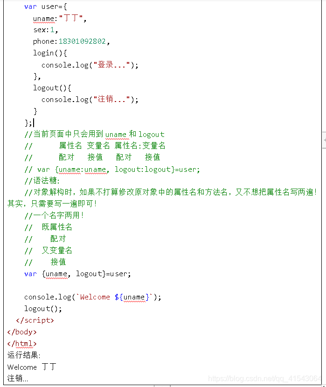Image resolution: width=326 pixels, height=387 pixels.
Task: Click the 'logout(){' method line
Action: (52, 88)
